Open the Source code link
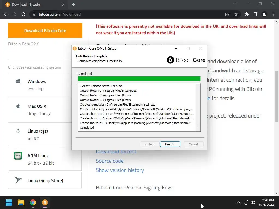The width and height of the screenshot is (279, 209). click(110, 161)
